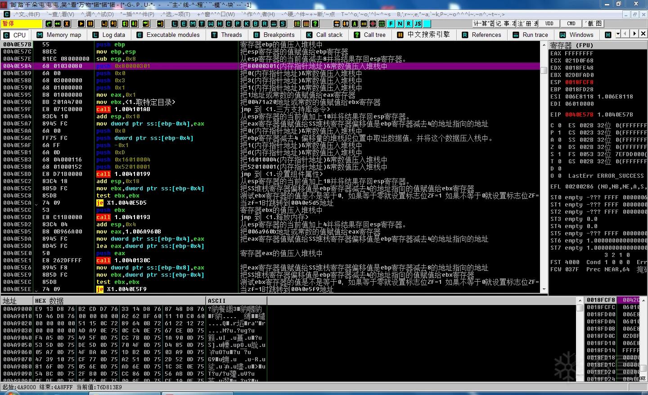Open the 选项(T) menu
The height and width of the screenshot is (395, 648).
tap(175, 14)
